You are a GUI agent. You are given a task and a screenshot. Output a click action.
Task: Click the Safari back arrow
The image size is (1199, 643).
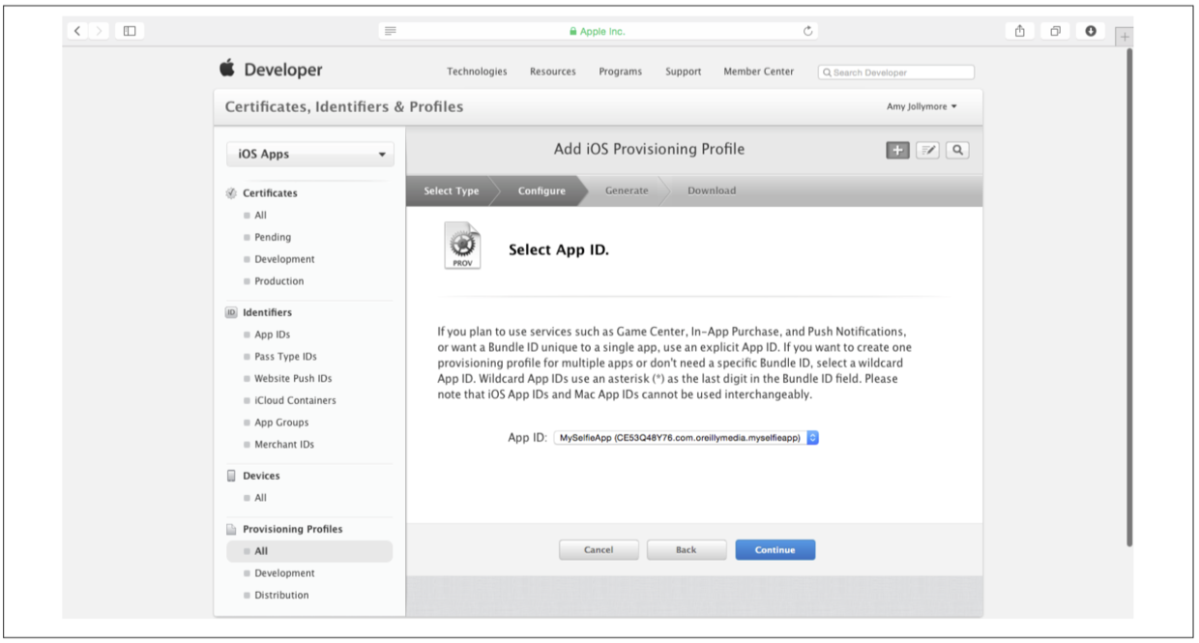(x=78, y=31)
